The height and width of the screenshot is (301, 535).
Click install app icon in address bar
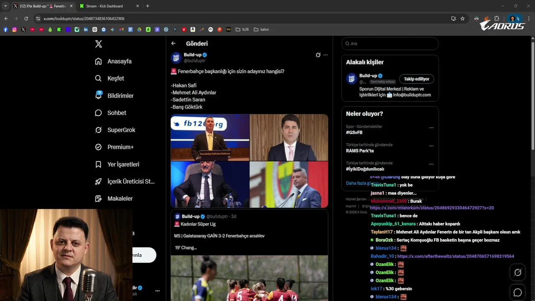[x=453, y=18]
